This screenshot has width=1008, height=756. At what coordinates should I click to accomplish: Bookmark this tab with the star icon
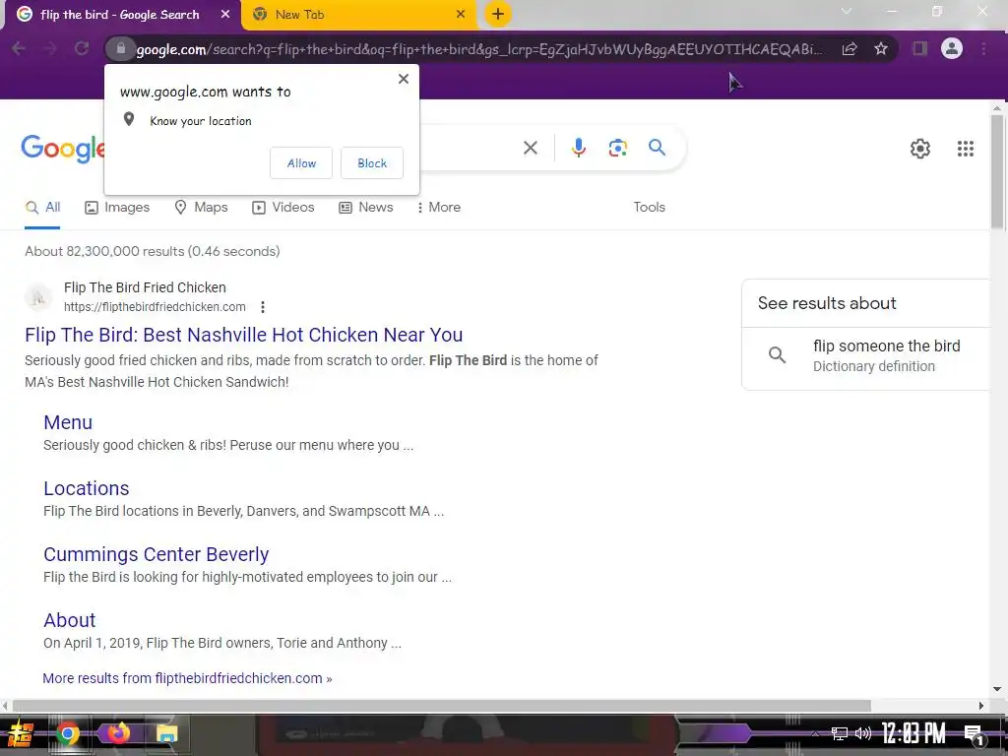tap(881, 48)
